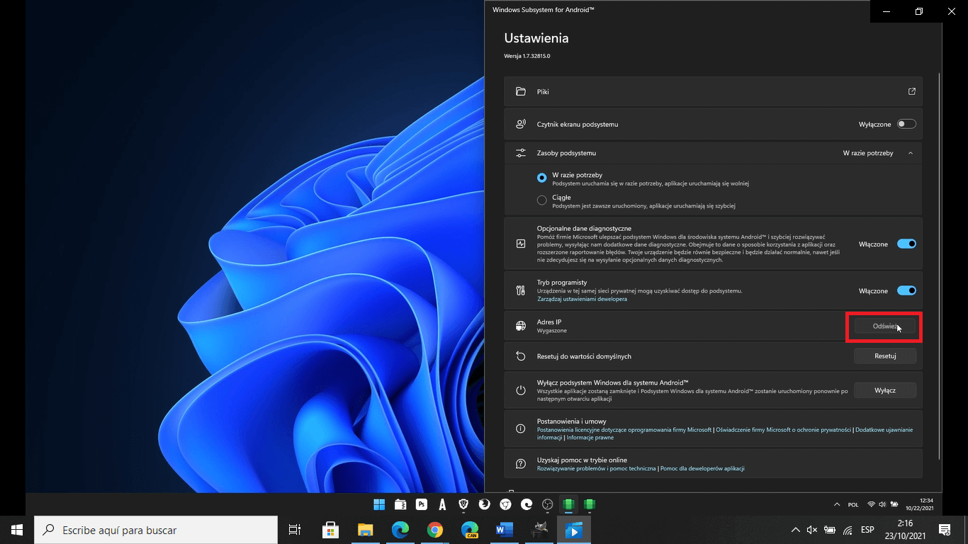Expand hidden icons chevron in the inner Windows 11 tray

[837, 504]
